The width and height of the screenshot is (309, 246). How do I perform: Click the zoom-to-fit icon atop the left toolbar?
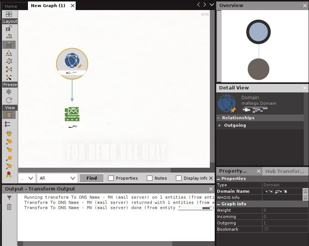tap(9, 14)
